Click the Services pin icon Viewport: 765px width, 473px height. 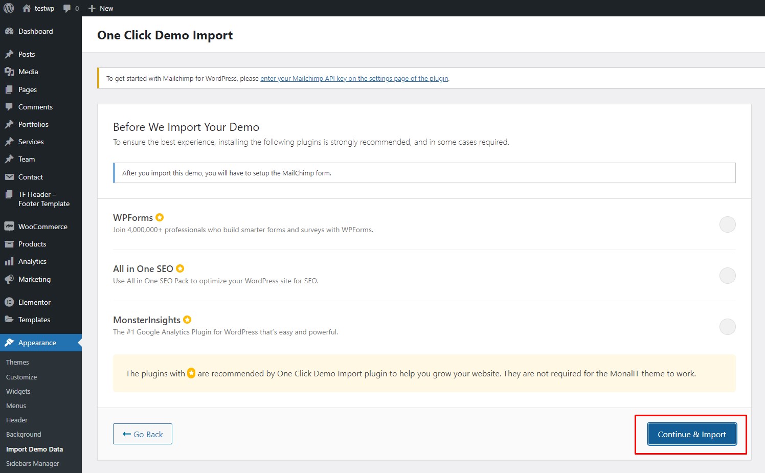(x=9, y=142)
